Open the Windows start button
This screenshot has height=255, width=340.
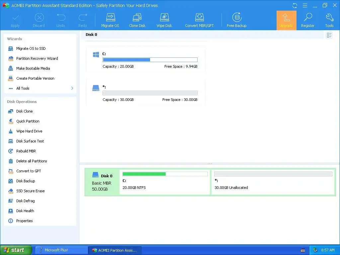(16, 250)
